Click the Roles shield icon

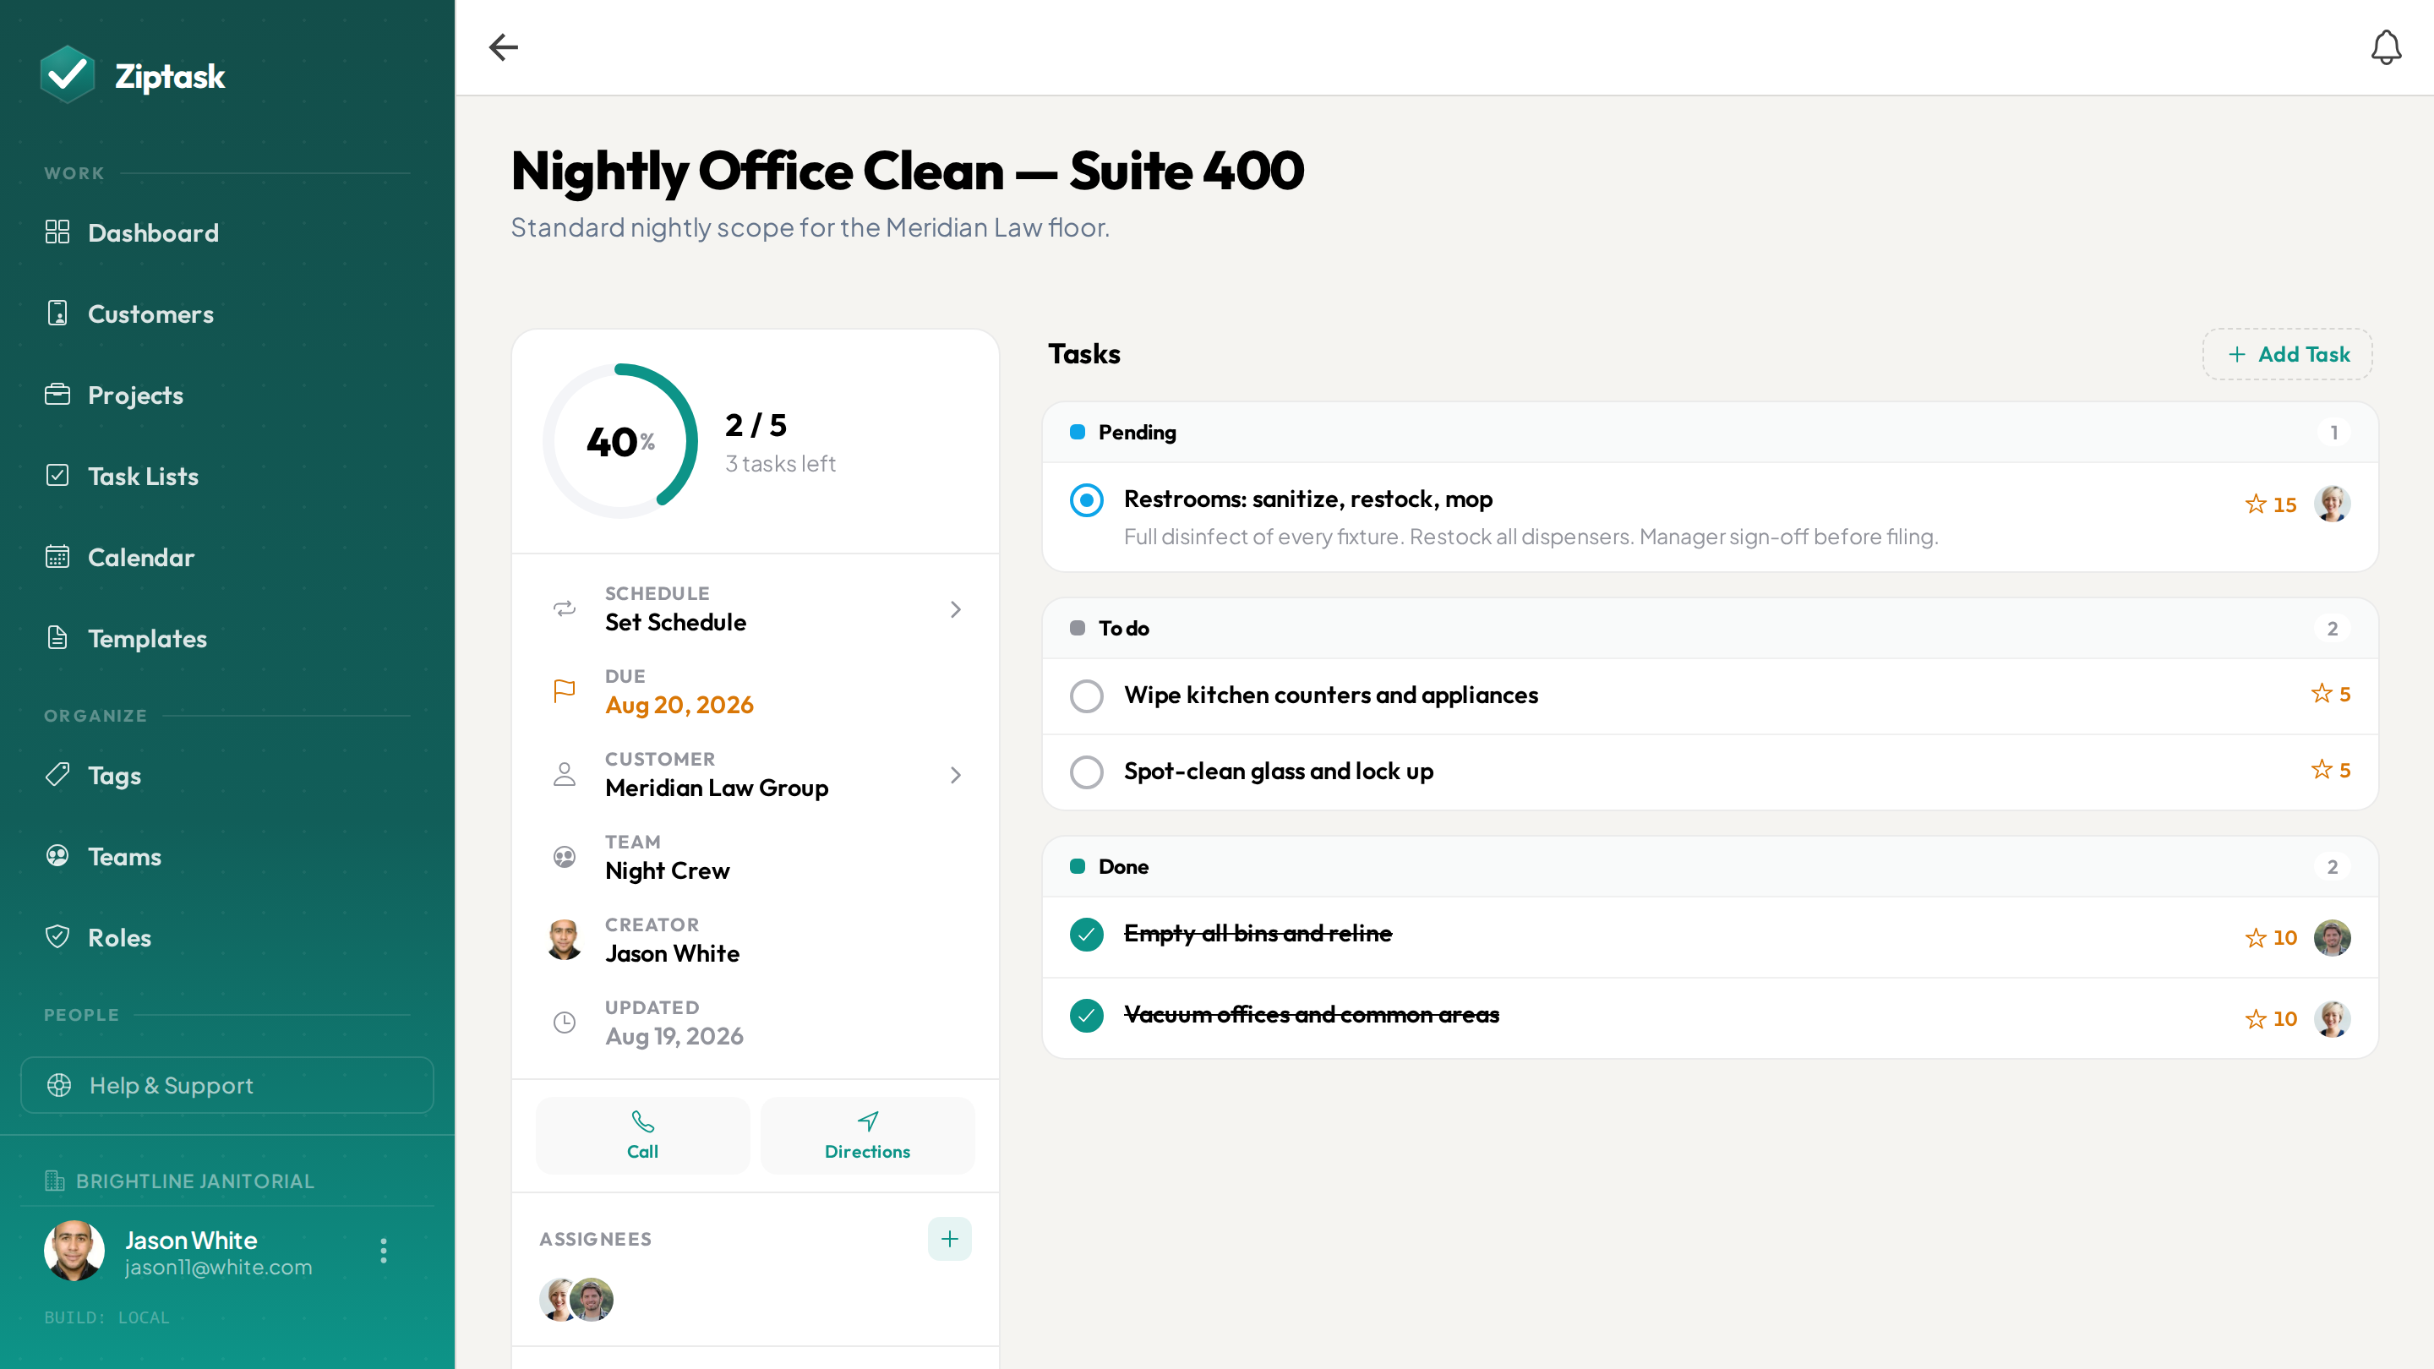57,937
